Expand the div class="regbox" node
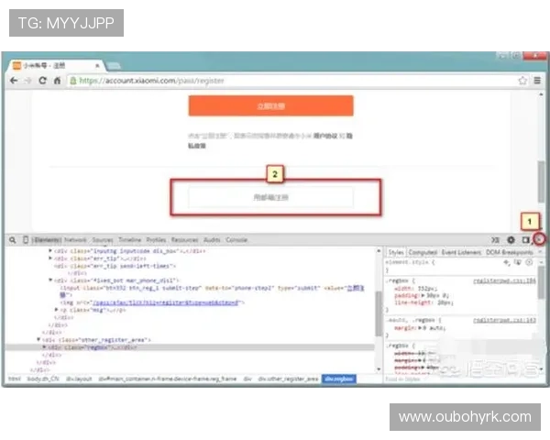The width and height of the screenshot is (550, 440). pyautogui.click(x=43, y=348)
